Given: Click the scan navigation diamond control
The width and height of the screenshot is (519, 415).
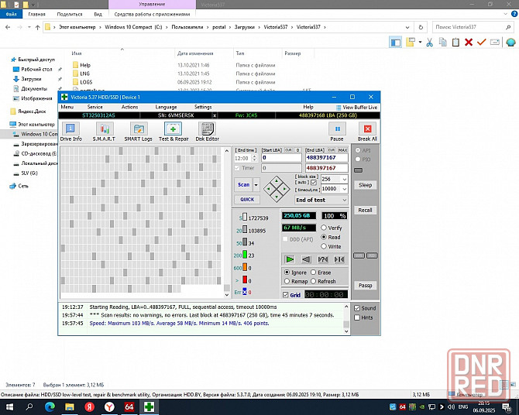Looking at the screenshot, I should pyautogui.click(x=277, y=189).
